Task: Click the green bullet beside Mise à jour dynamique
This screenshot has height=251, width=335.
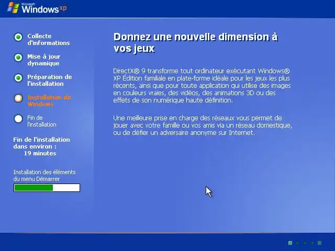Action: (18, 58)
